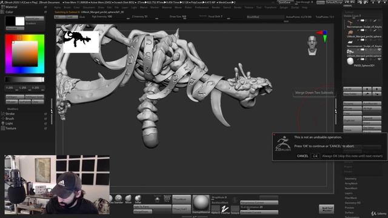Click OK in the not-undoable dialog
Viewport: 388px width, 218px height.
point(315,156)
